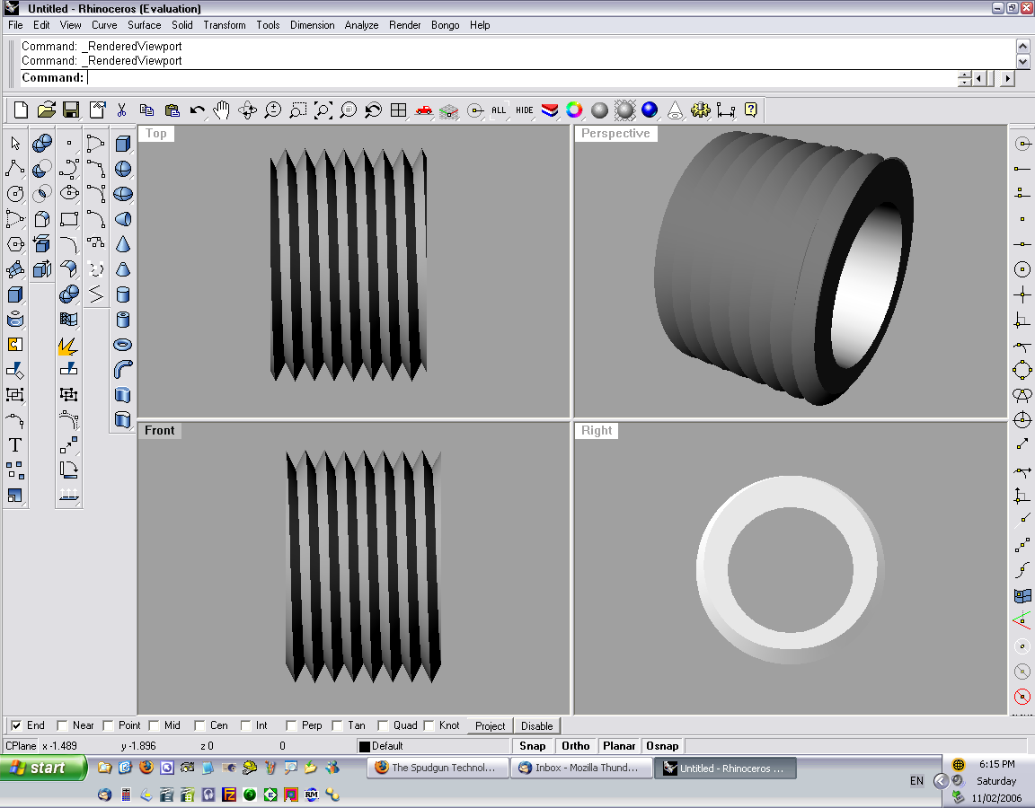Cut the selection with the scissors icon
The width and height of the screenshot is (1035, 808).
121,110
